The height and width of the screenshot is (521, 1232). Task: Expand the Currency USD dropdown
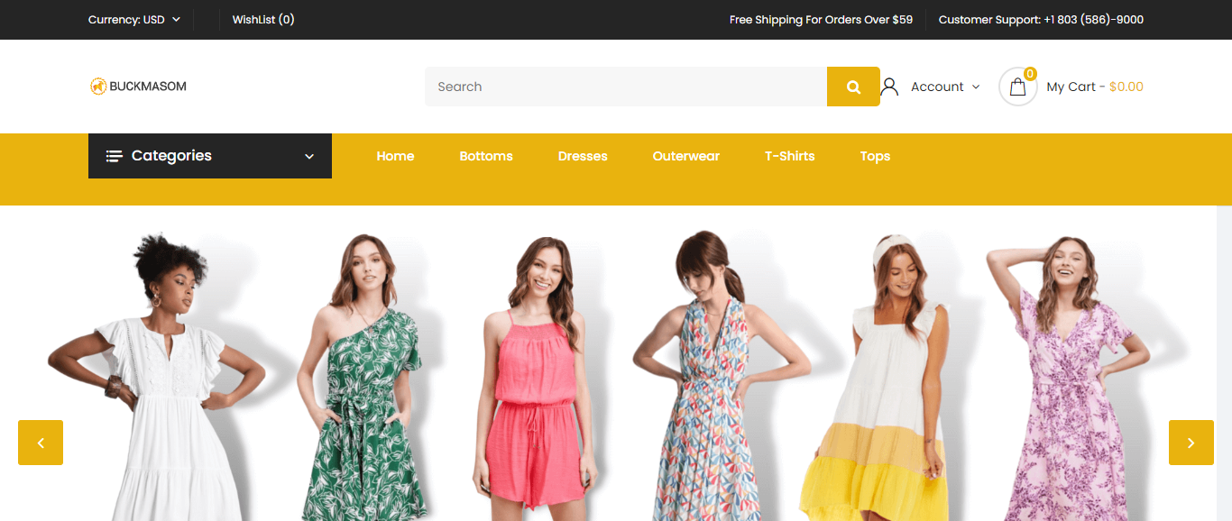134,20
